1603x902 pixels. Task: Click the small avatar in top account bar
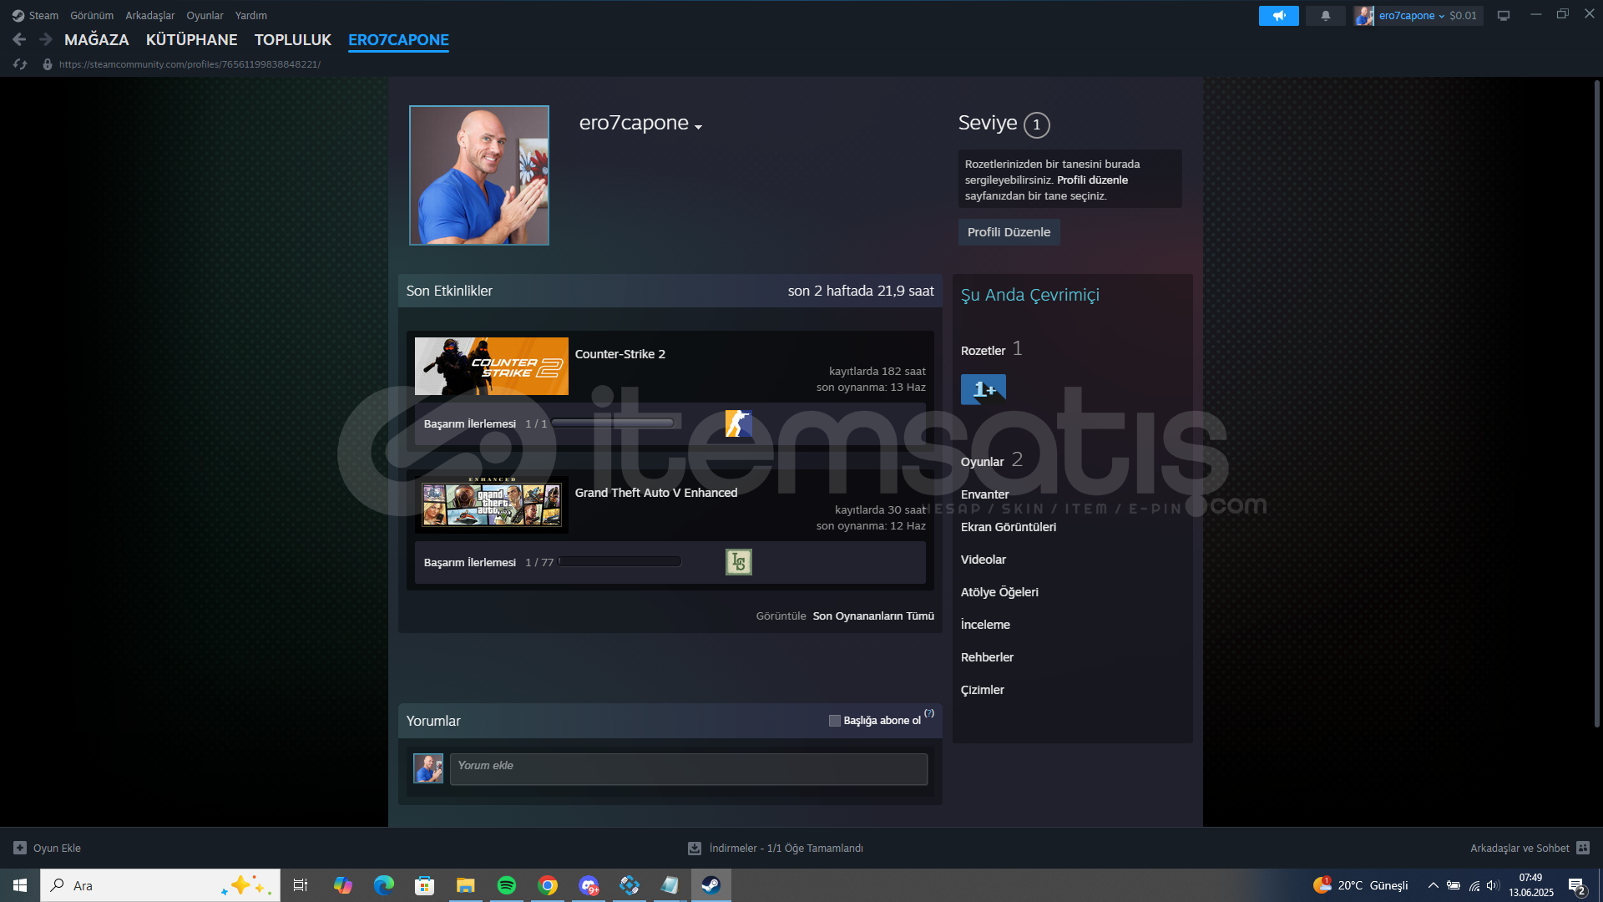[1364, 15]
